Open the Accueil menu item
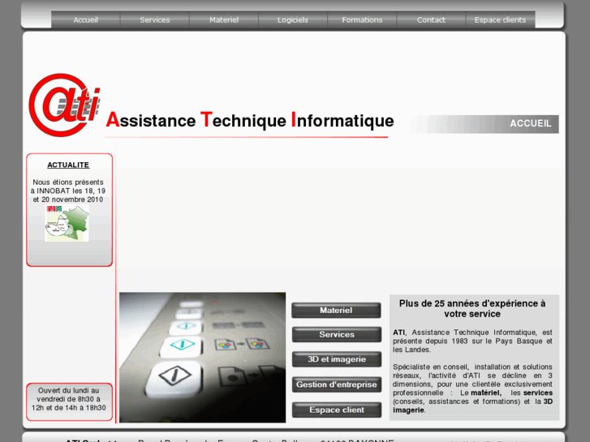 (86, 20)
